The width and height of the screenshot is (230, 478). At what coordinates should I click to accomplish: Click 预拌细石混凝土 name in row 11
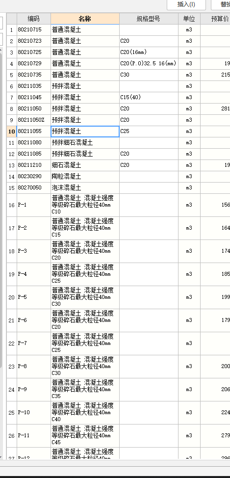point(85,143)
